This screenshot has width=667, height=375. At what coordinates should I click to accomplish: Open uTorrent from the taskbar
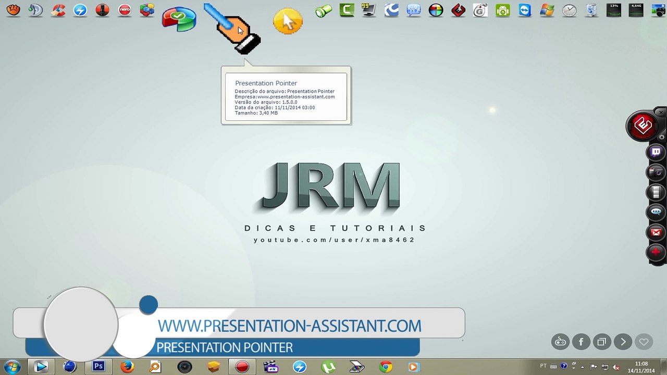coord(328,367)
